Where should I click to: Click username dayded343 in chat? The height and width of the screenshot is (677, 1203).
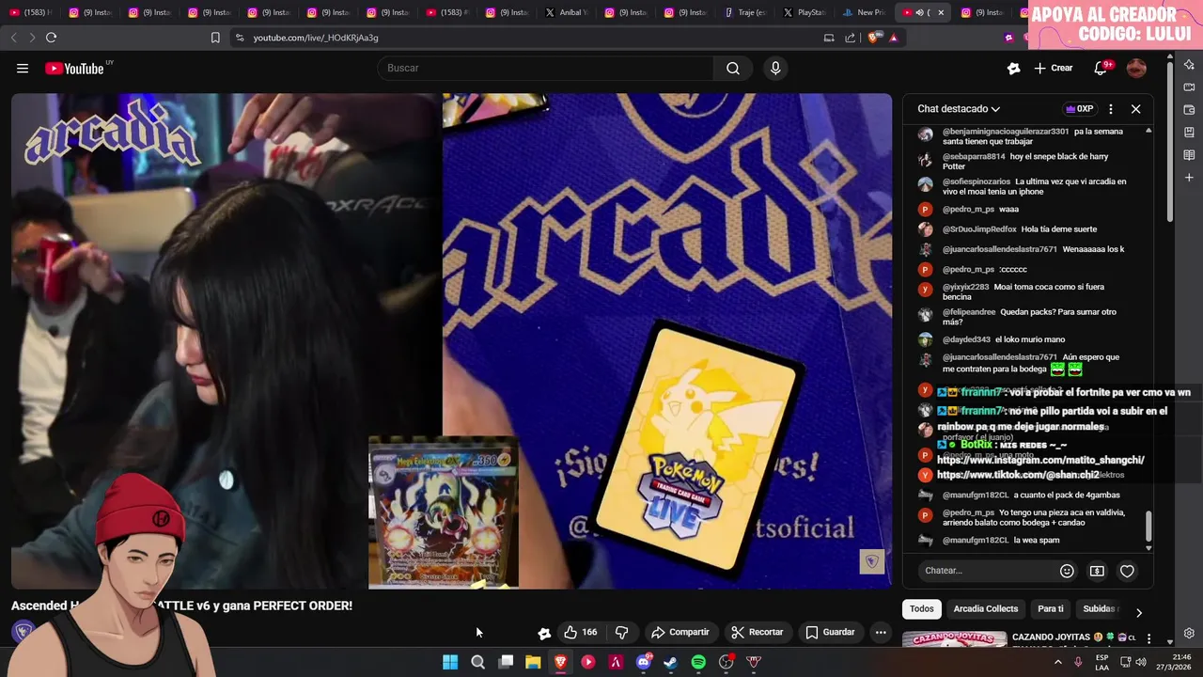coord(966,339)
